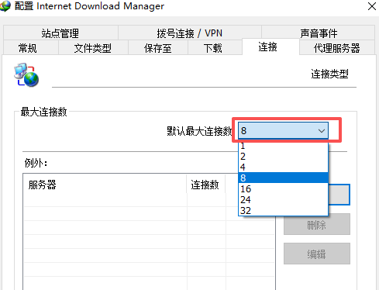Click the 连接数 column header
Image resolution: width=379 pixels, height=290 pixels.
point(206,185)
